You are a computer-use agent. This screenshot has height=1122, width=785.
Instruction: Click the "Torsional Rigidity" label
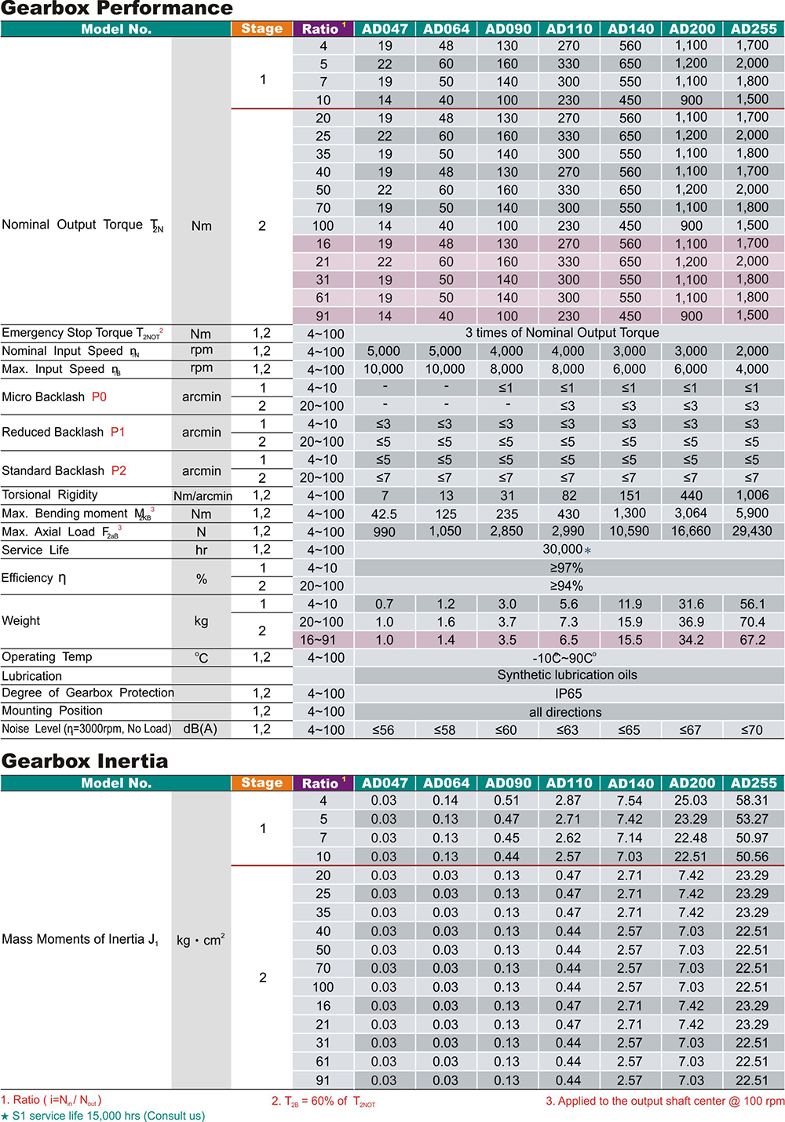(x=50, y=495)
